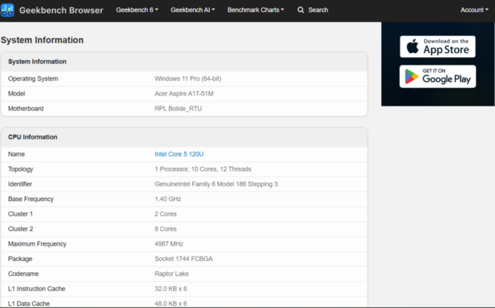
Task: Select the Model row label
Action: pos(16,93)
